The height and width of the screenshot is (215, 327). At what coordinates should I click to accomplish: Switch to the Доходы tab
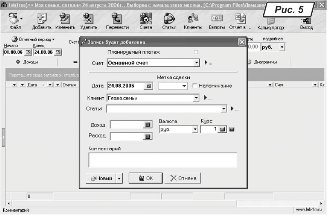coord(27,62)
